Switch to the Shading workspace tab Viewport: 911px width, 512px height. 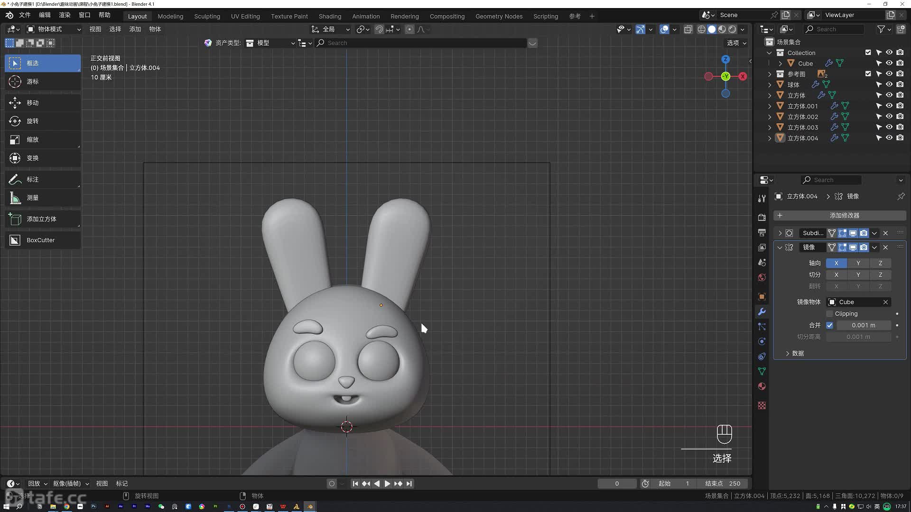[330, 16]
